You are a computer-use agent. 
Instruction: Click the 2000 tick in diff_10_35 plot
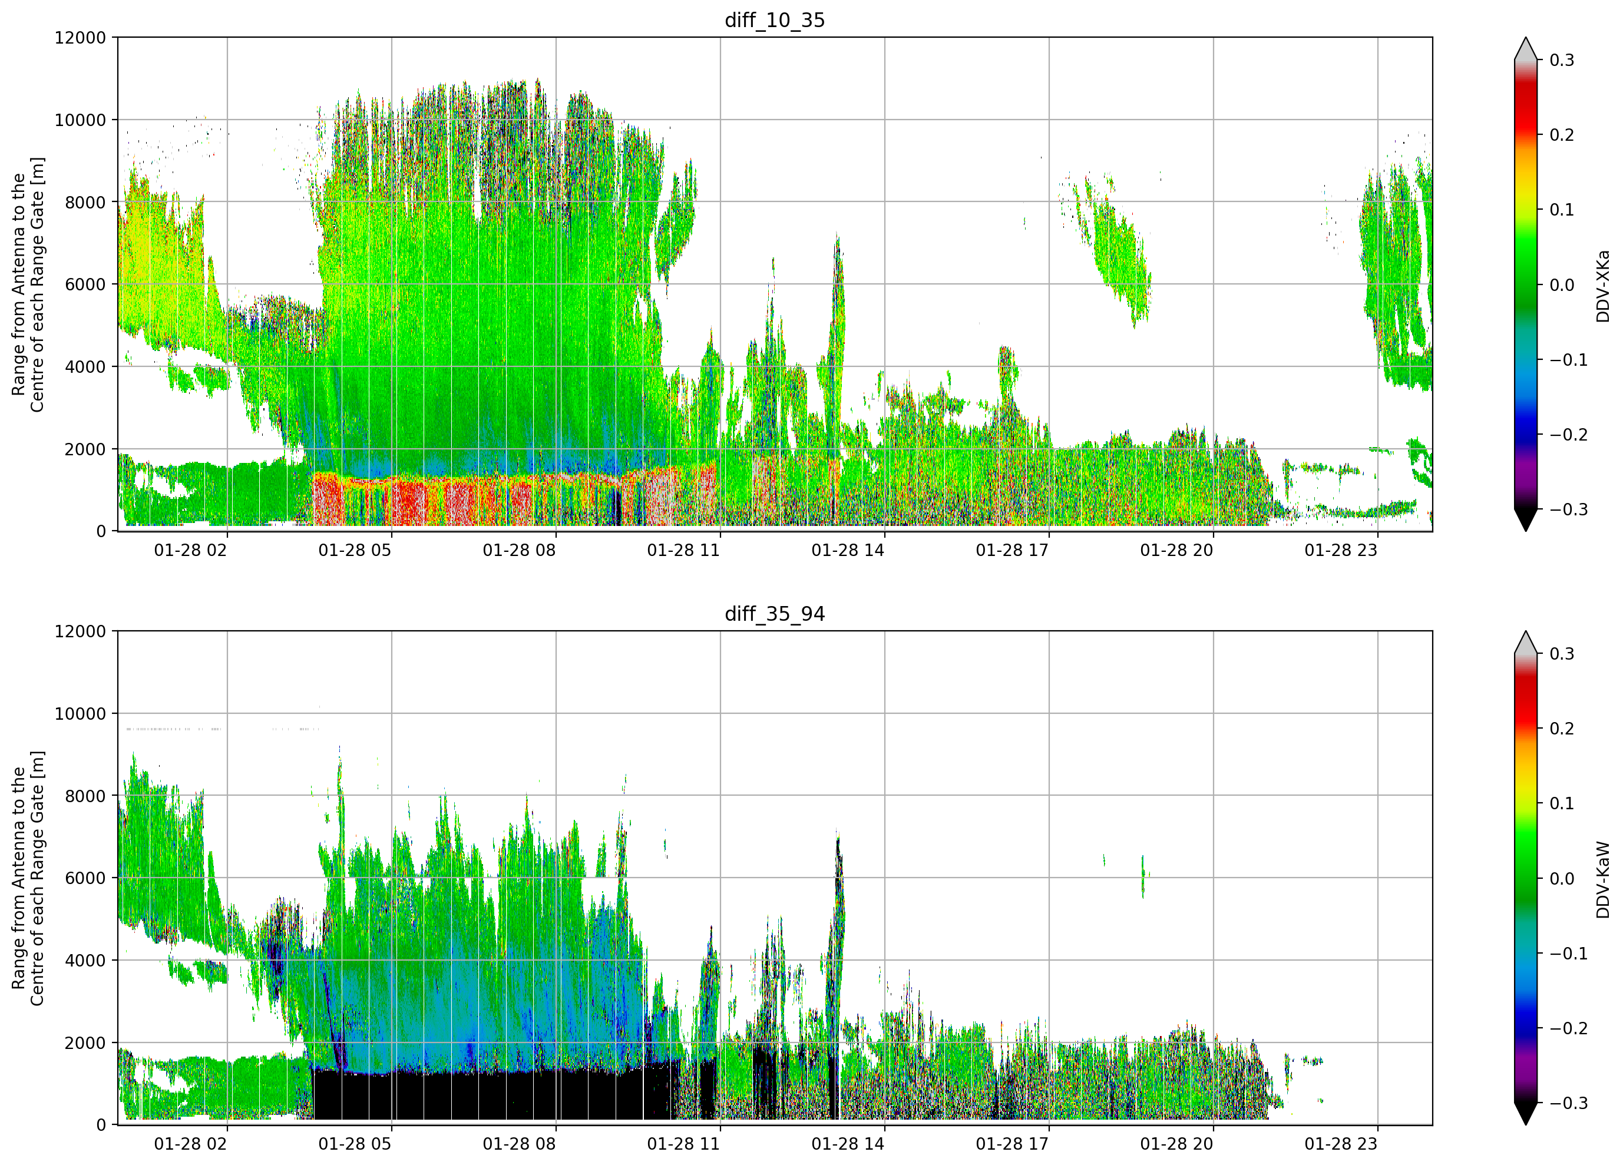pyautogui.click(x=85, y=449)
